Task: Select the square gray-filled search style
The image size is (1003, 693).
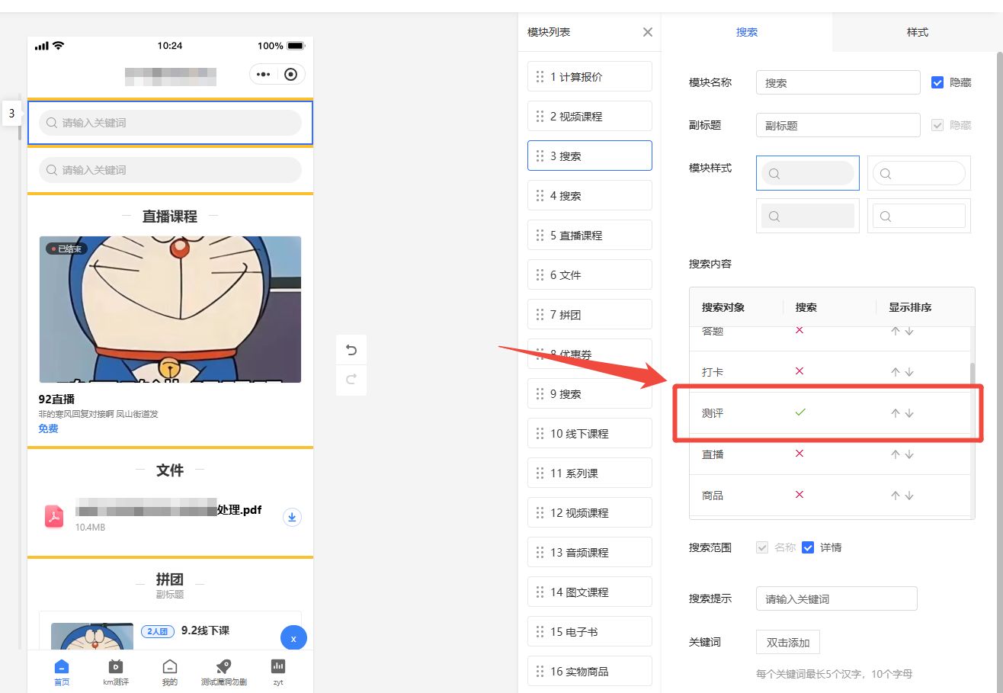Action: click(x=808, y=216)
